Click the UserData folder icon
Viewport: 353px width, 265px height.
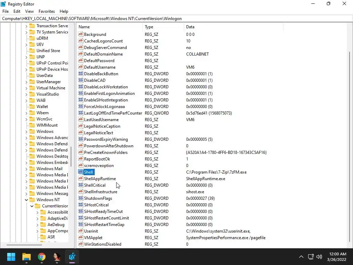point(32,76)
